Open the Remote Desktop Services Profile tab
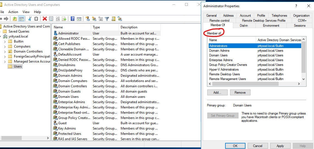Viewport: 314px width, 149px height. [x=264, y=20]
